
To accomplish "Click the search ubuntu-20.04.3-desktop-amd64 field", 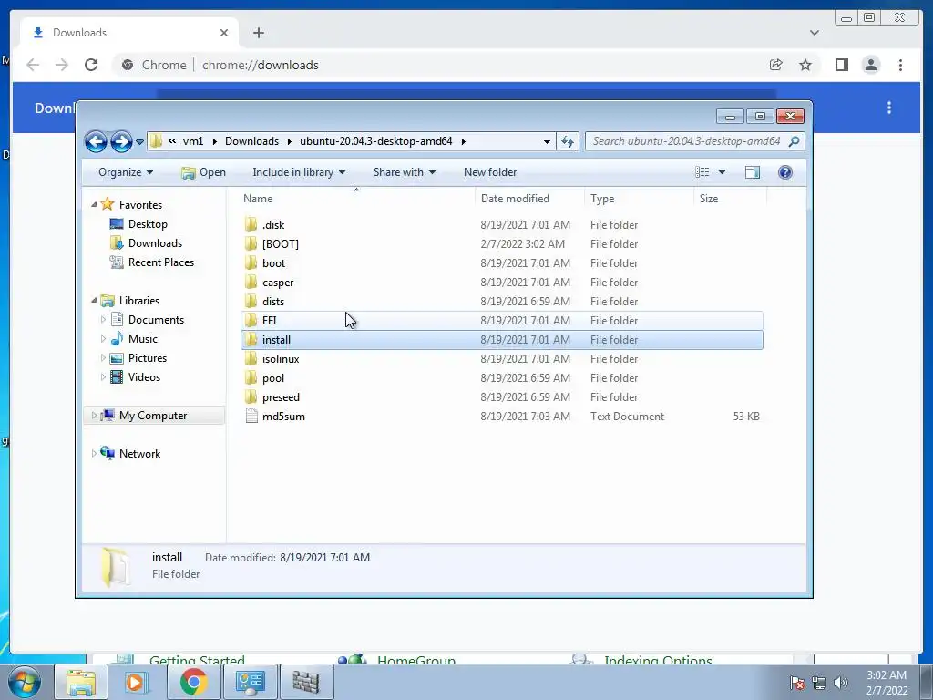I will click(694, 141).
